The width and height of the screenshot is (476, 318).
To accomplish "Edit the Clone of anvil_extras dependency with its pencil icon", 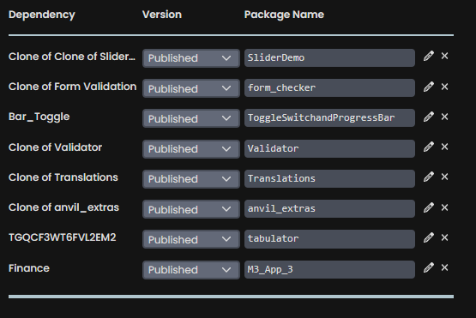I will pos(428,207).
